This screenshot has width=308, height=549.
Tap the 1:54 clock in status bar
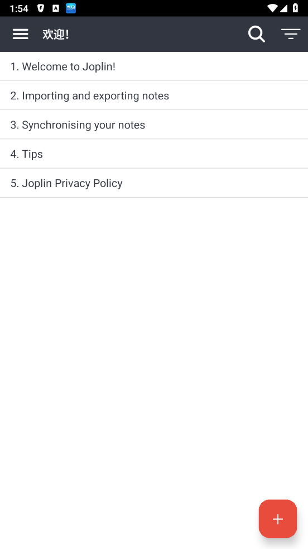19,8
